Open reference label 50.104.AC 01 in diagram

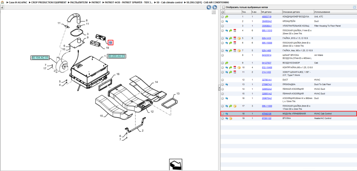[40, 58]
